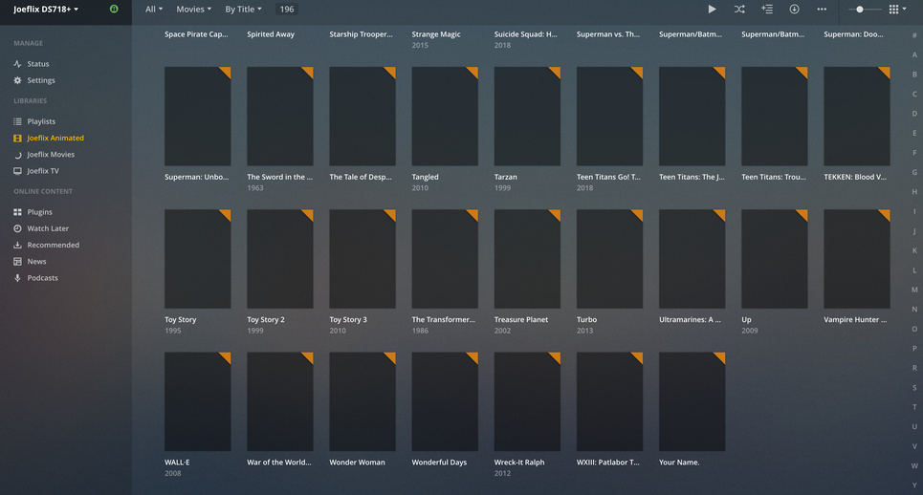This screenshot has width=923, height=495.
Task: Click the Playlists list icon
Action: pyautogui.click(x=17, y=121)
